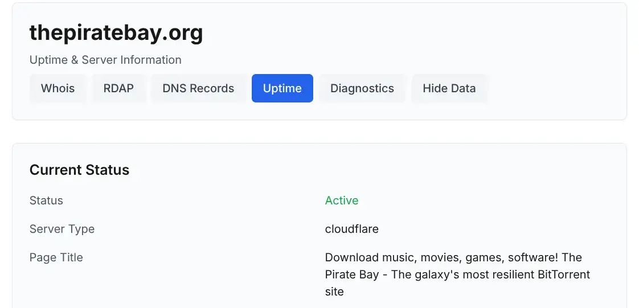The height and width of the screenshot is (308, 639).
Task: Click the Server Type field label
Action: point(62,229)
